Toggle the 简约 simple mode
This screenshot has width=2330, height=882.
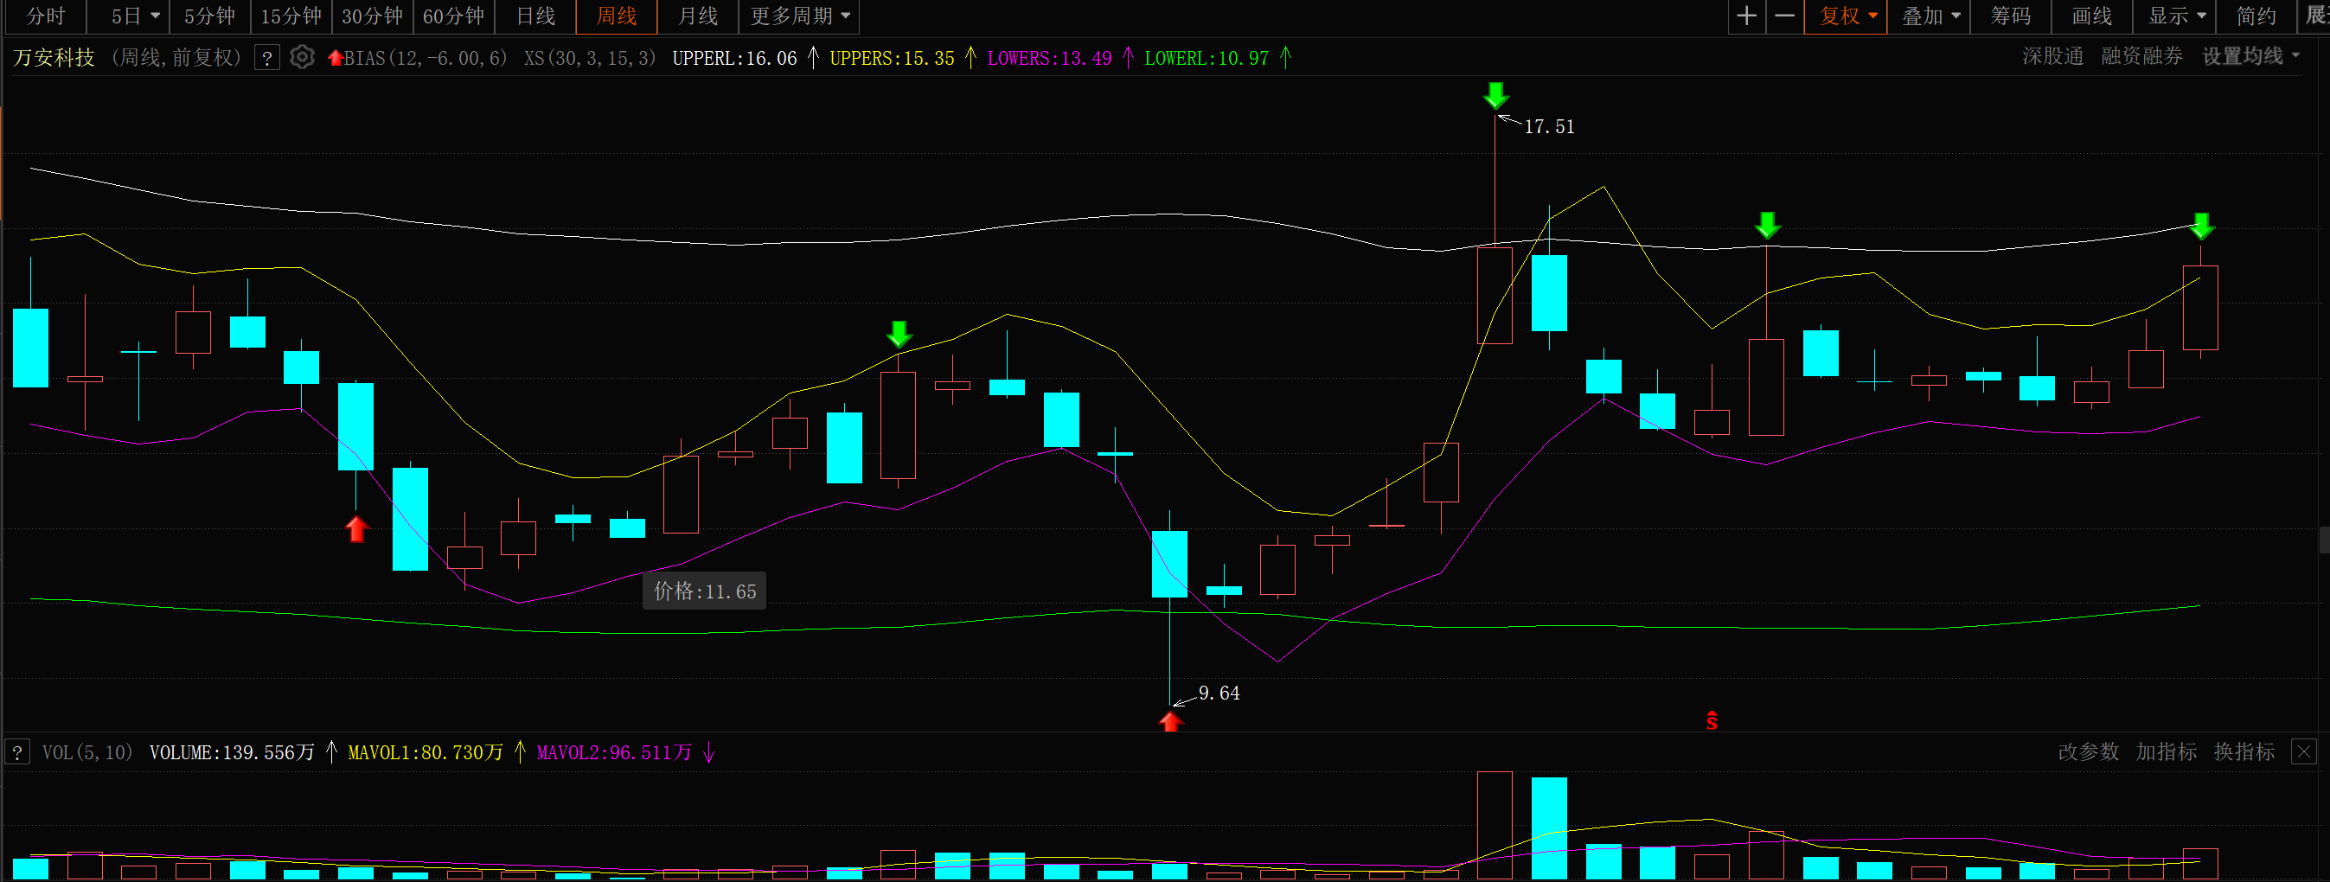click(2256, 16)
